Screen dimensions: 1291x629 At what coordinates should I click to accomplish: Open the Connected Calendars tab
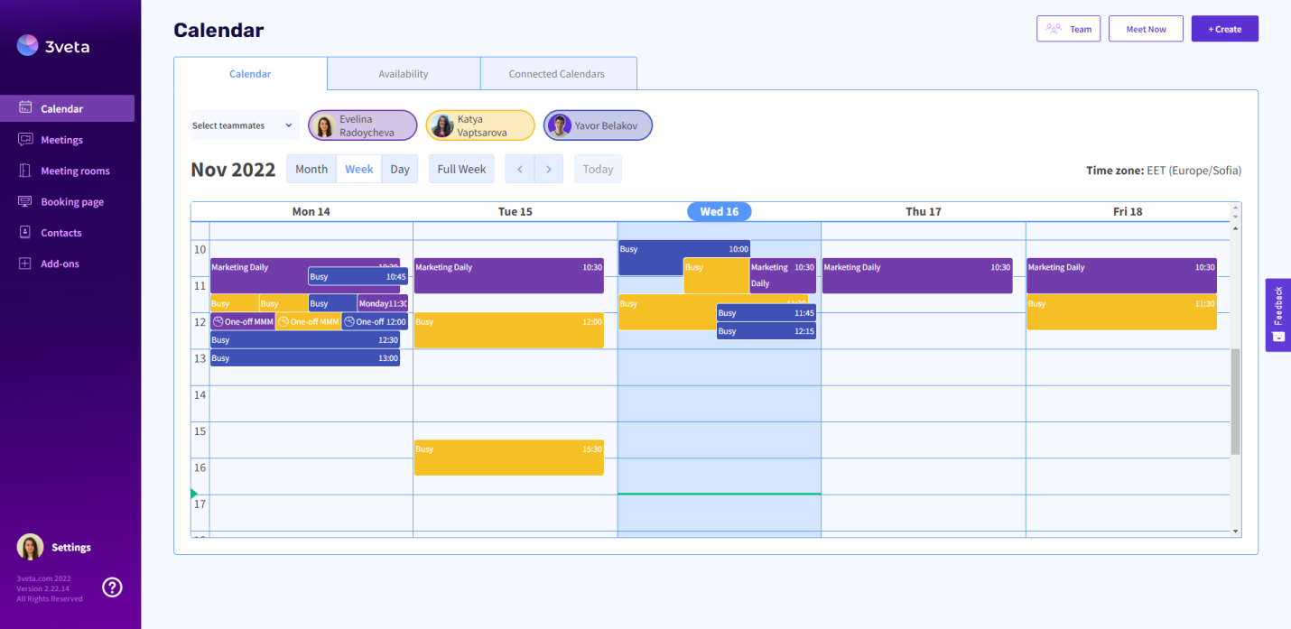558,73
